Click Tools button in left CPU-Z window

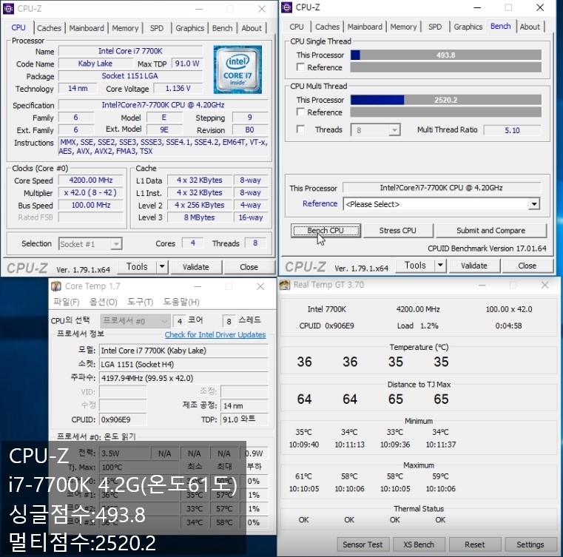coord(137,266)
